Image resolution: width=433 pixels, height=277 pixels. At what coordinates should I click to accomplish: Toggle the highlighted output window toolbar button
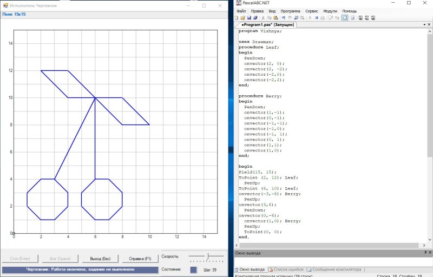(x=344, y=17)
